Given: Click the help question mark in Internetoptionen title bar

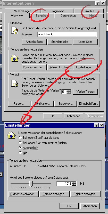Looking at the screenshot, I should (97, 3).
